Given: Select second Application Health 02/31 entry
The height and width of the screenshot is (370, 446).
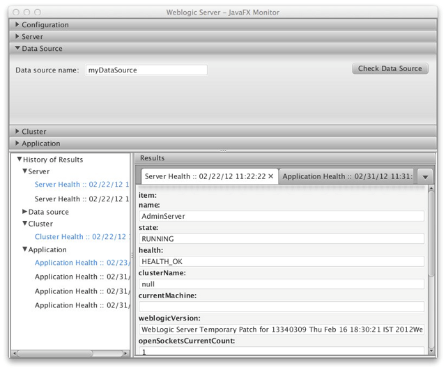Looking at the screenshot, I should click(x=82, y=291).
